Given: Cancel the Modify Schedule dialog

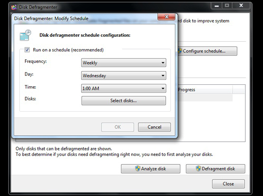Looking at the screenshot, I should (x=154, y=127).
